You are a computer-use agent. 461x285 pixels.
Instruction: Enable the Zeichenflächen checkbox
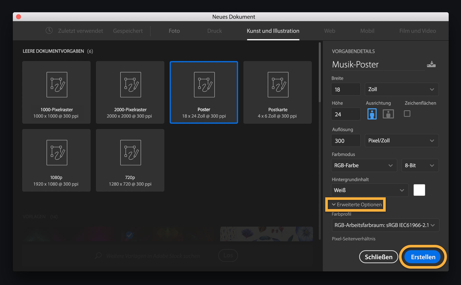tap(407, 113)
